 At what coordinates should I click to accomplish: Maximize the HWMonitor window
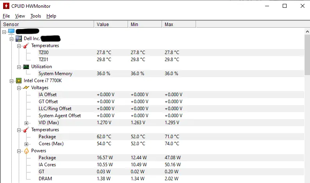(x=285, y=6)
